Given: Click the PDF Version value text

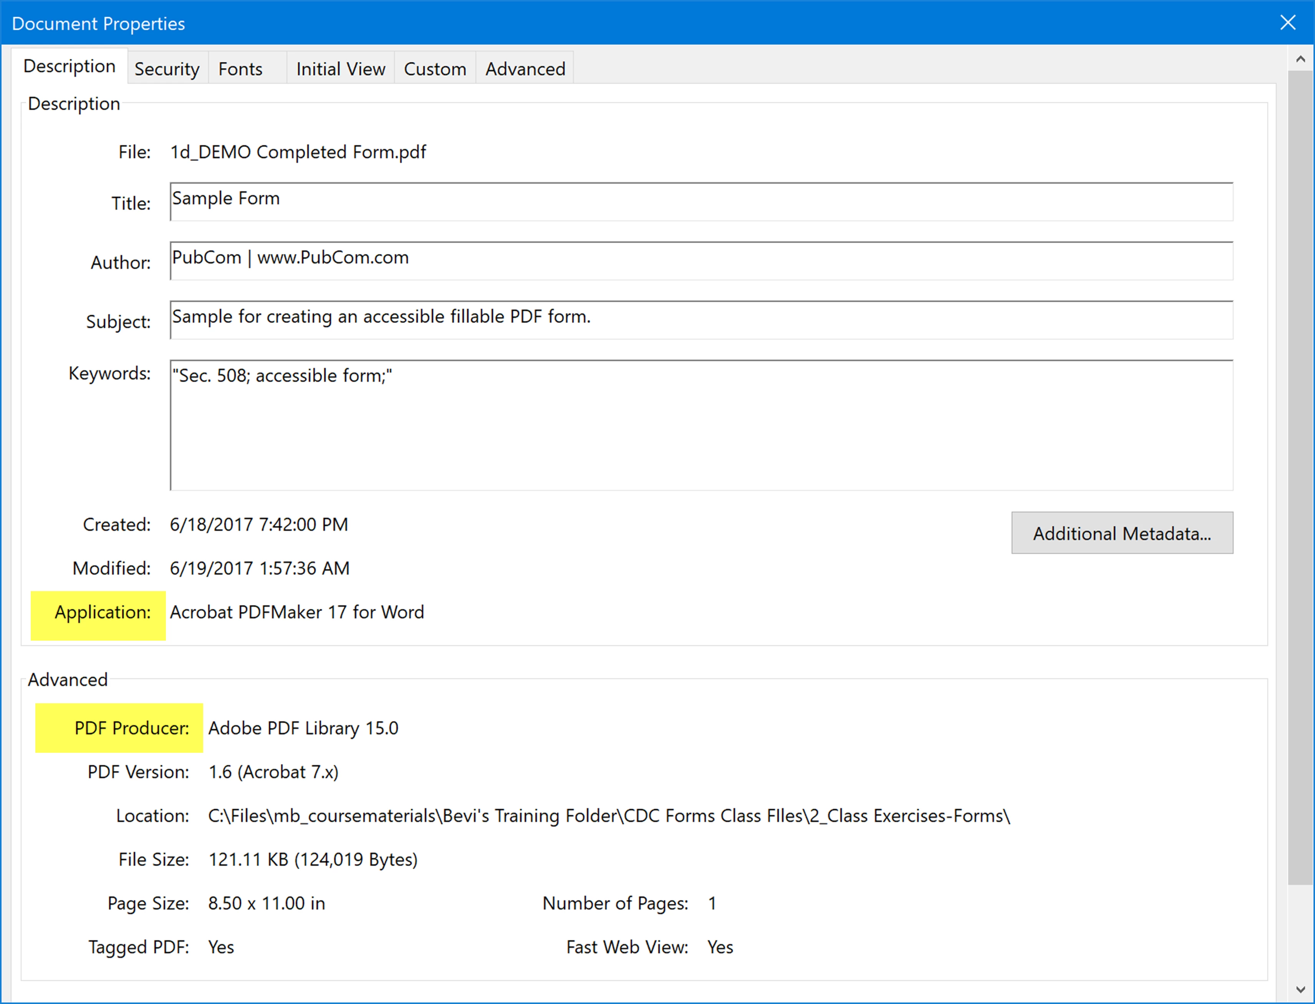Looking at the screenshot, I should 273,772.
